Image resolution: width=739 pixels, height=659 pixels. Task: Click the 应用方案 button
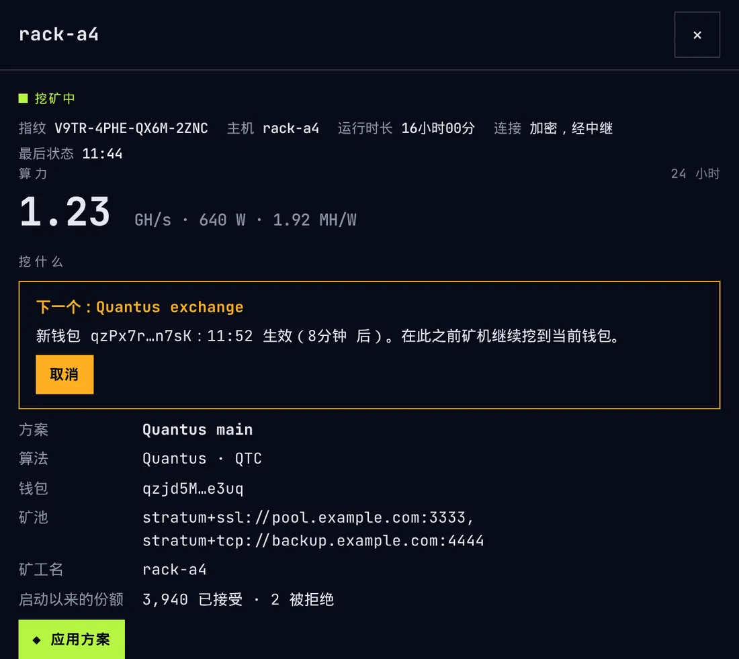pyautogui.click(x=72, y=640)
